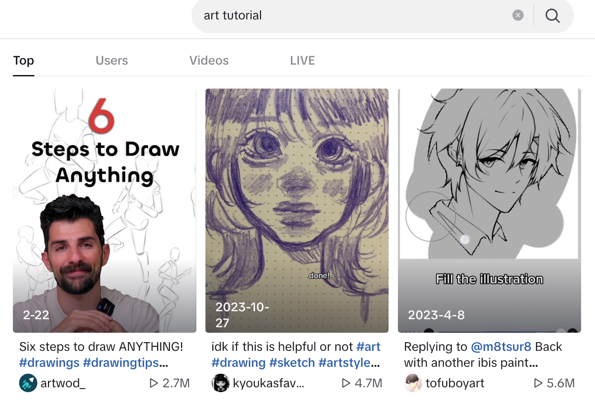
Task: Click the 'Fill the illustration' overlay text
Action: 489,279
